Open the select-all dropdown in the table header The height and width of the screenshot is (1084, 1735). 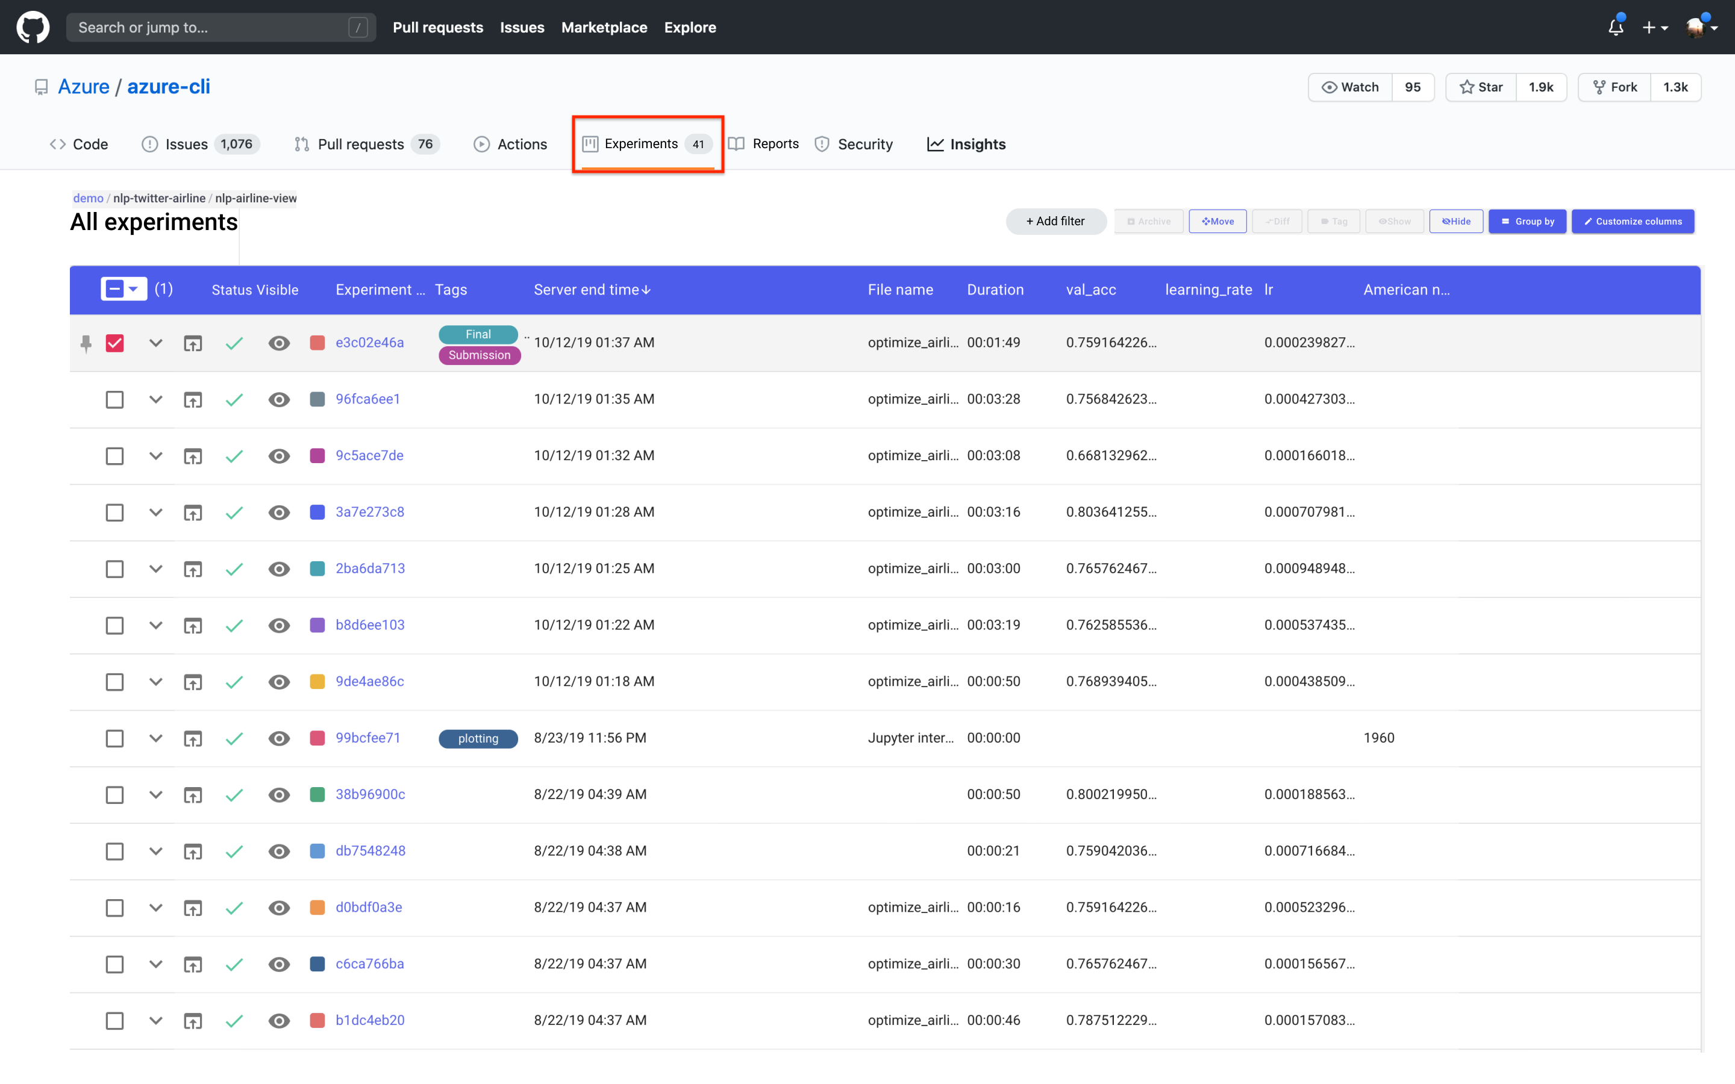click(133, 289)
